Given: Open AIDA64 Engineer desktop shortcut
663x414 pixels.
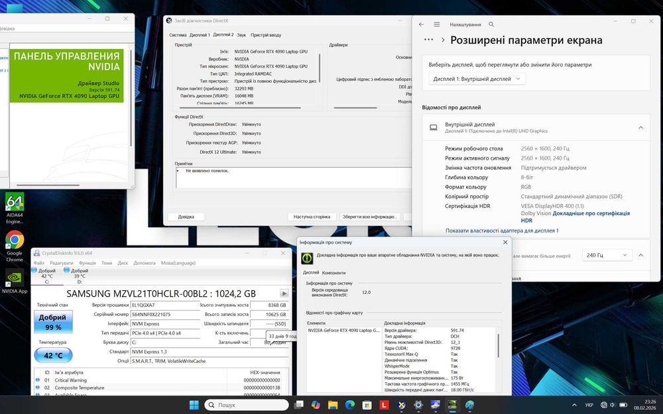Looking at the screenshot, I should click(x=15, y=208).
